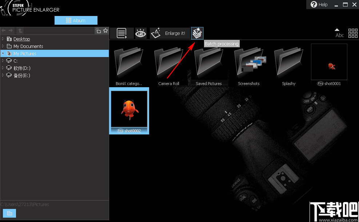Go up one folder level
This screenshot has height=222, width=359.
click(x=20, y=31)
